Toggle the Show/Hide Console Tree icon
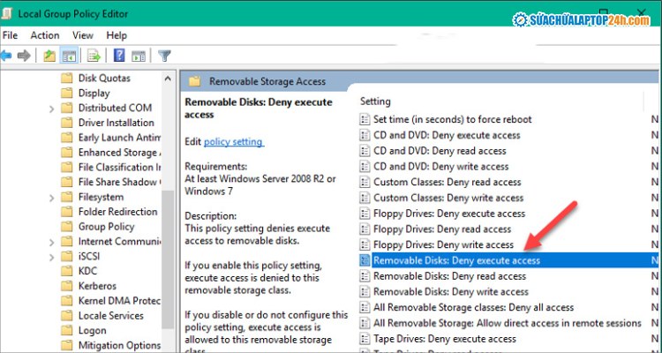The height and width of the screenshot is (353, 662). (x=68, y=56)
